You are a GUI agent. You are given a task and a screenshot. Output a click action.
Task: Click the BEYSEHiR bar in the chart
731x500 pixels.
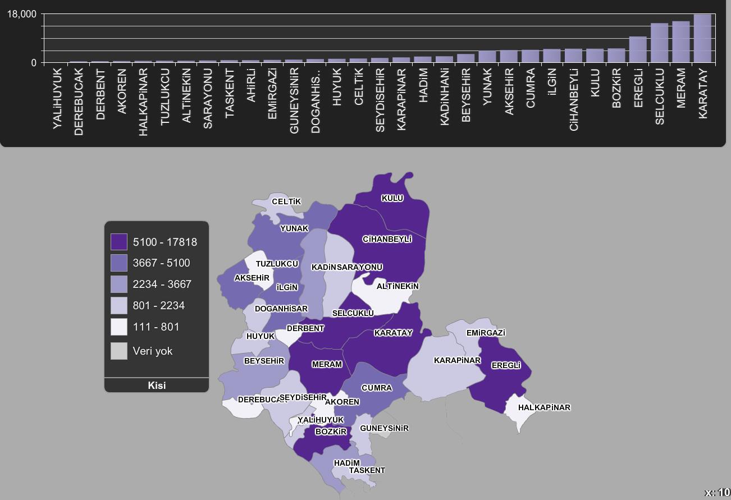[x=466, y=58]
